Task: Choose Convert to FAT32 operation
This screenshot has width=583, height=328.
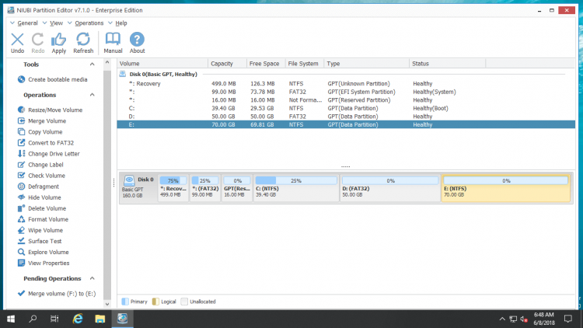Action: click(x=45, y=143)
